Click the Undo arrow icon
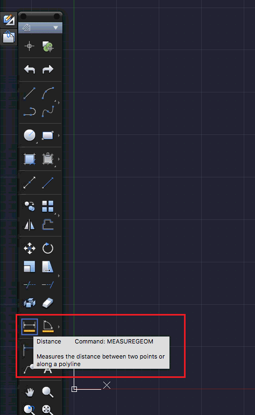The width and height of the screenshot is (255, 415). tap(30, 69)
